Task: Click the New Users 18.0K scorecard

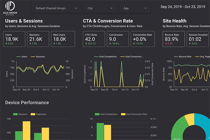Action: tap(63, 39)
